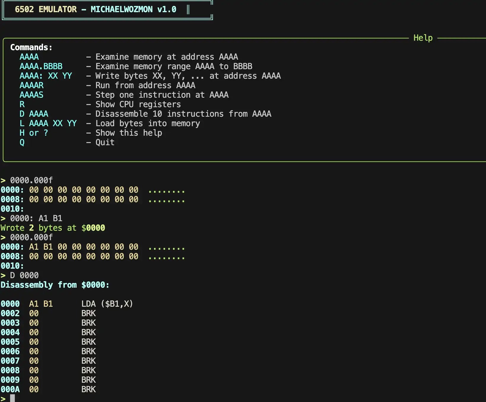
Task: Select the D AAAA disassemble command entry
Action: pos(34,114)
